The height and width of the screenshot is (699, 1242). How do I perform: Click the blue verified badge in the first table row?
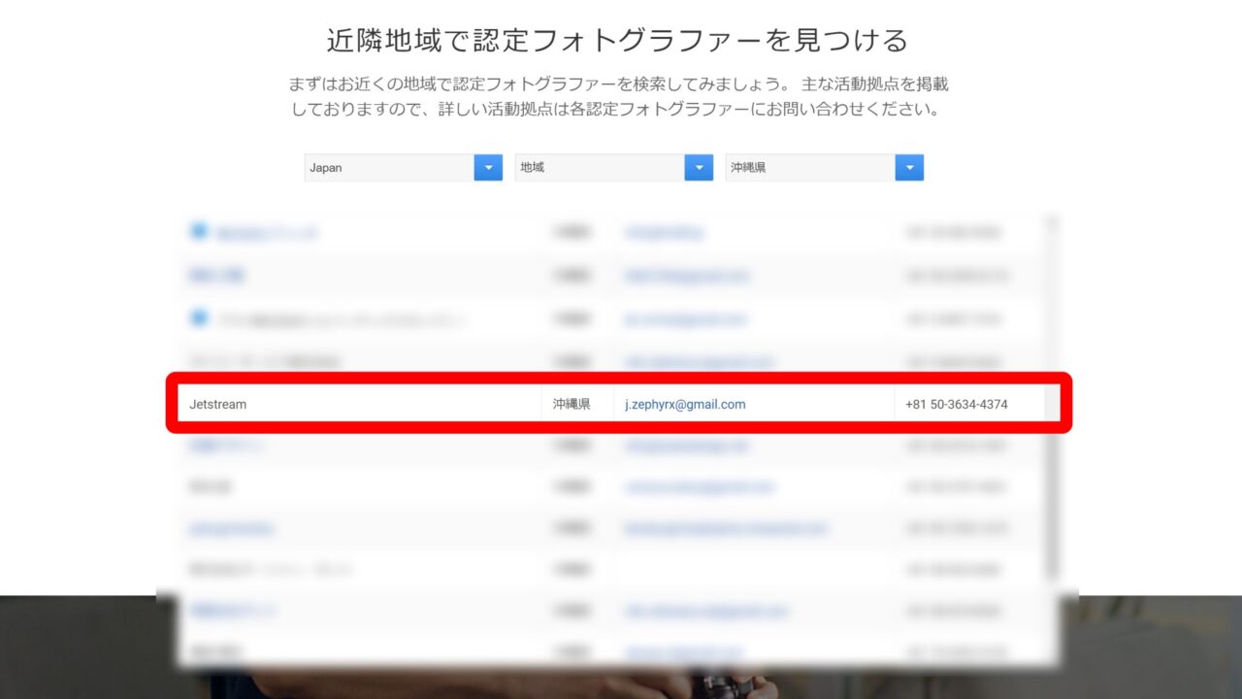point(199,231)
